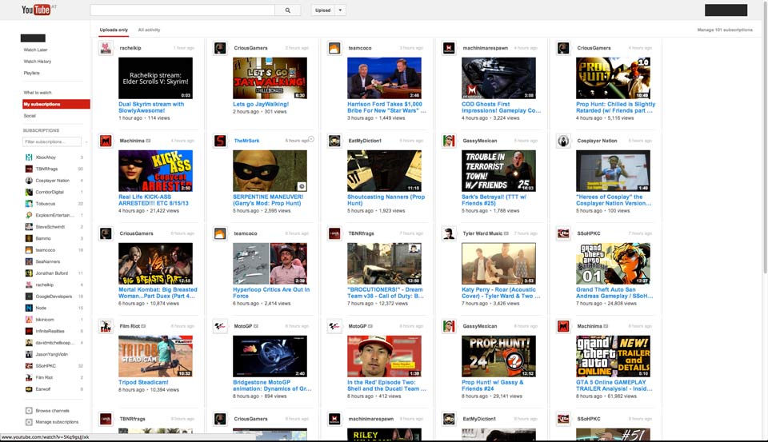Click GTA Online New Trailer Details thumbnail
This screenshot has height=442, width=768.
pyautogui.click(x=614, y=356)
